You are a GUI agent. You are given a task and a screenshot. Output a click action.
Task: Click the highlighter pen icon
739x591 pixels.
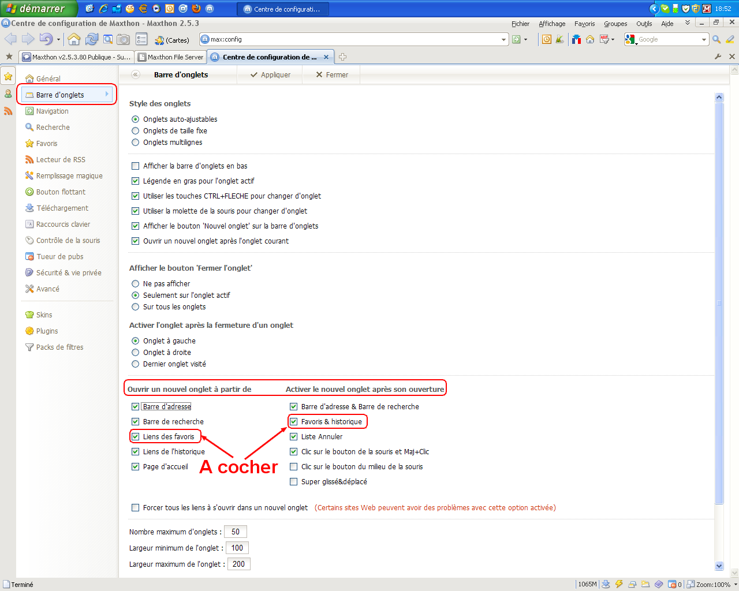pyautogui.click(x=730, y=39)
